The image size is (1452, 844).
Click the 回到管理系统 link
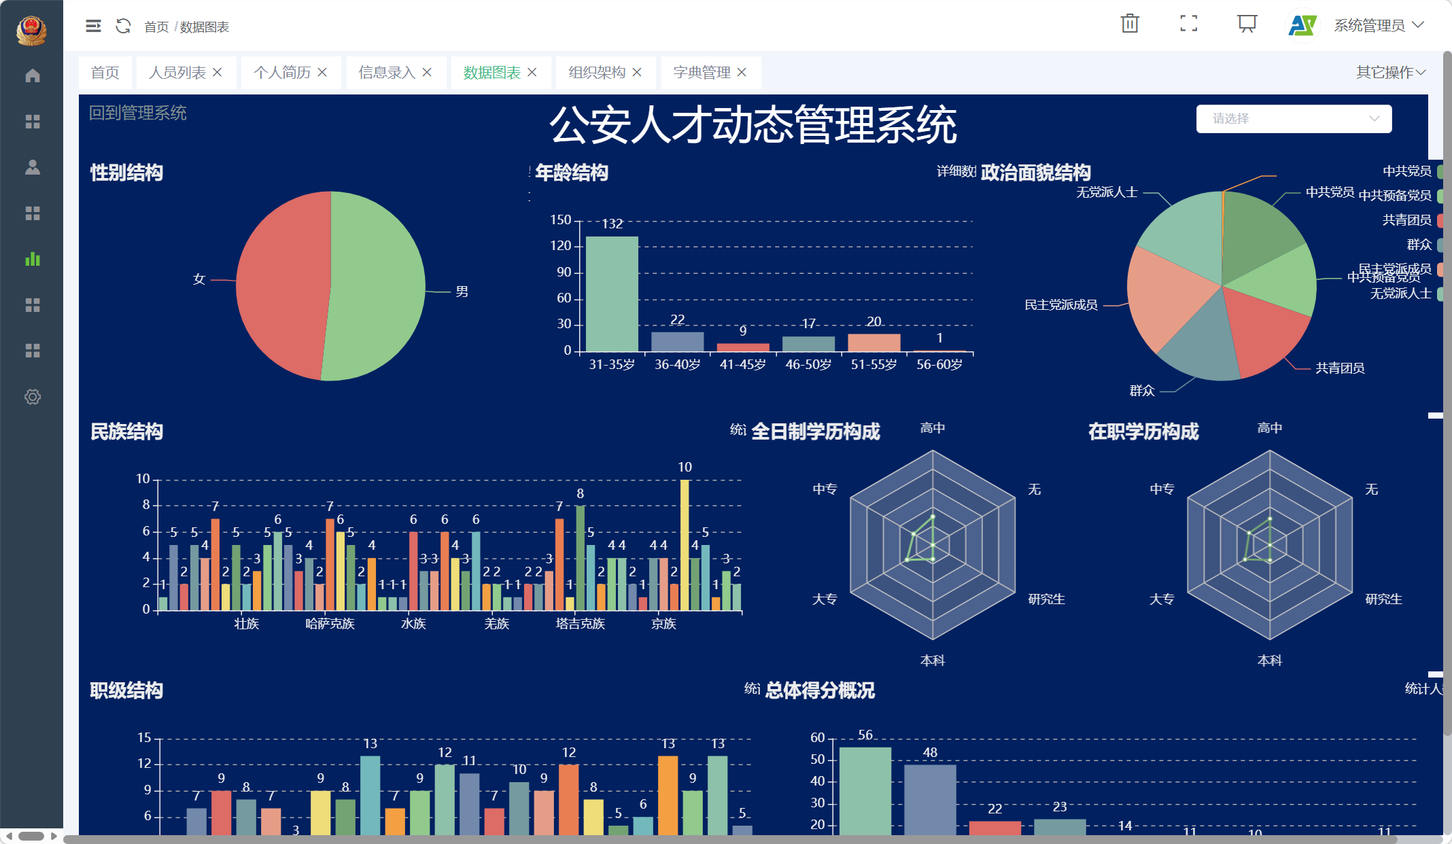138,113
